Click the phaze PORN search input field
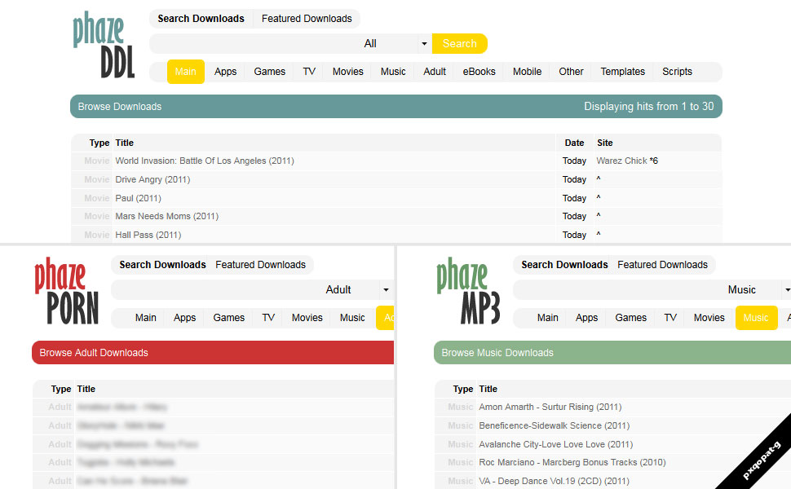The image size is (791, 489). coord(216,290)
